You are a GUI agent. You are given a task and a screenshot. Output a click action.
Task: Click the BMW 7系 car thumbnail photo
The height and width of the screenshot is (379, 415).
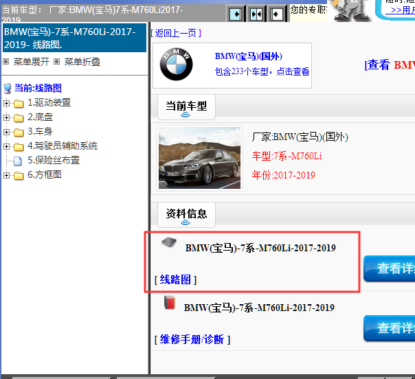(199, 158)
